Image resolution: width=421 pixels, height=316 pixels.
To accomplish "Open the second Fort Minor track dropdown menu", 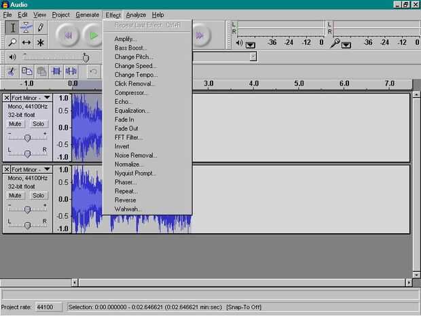I will coord(48,169).
